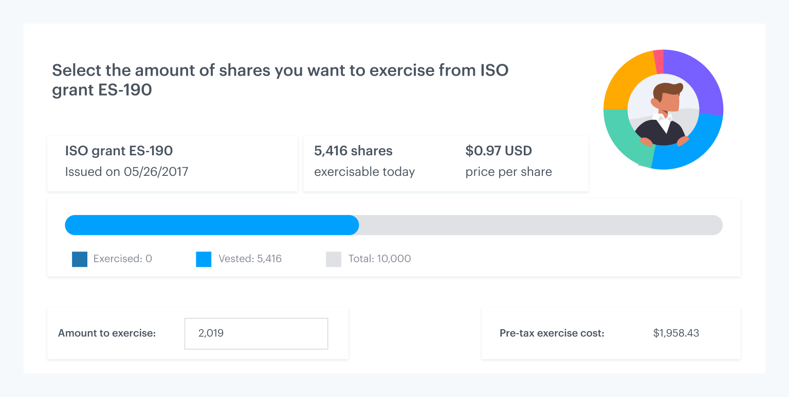Click the dark blue Exercised legend swatch
789x397 pixels.
(x=80, y=259)
